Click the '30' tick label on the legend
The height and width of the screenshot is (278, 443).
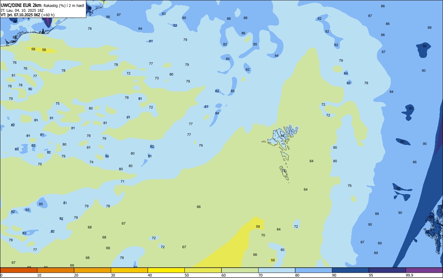coord(113,275)
